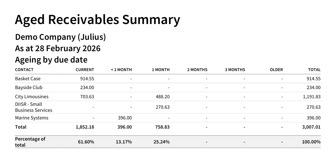Click the As at 28 February 2026 date line
The height and width of the screenshot is (163, 336).
coord(58,48)
